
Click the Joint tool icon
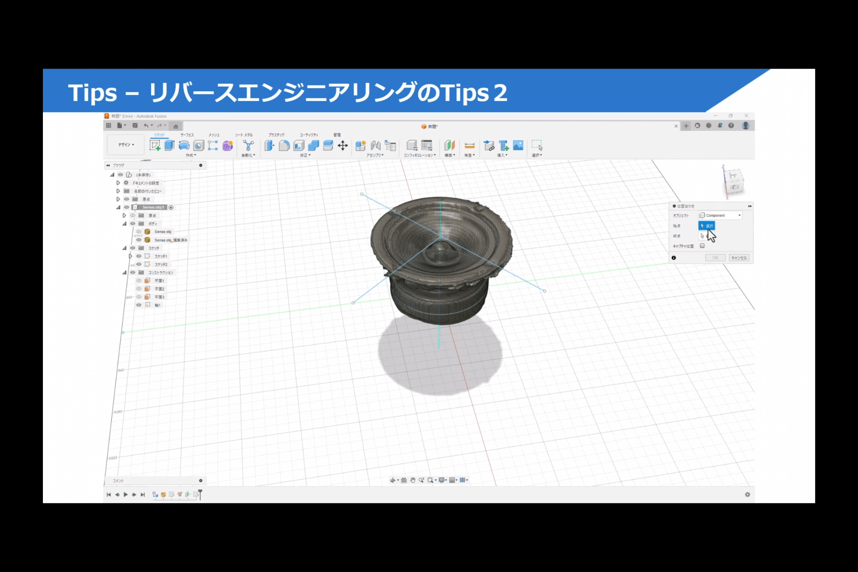pyautogui.click(x=376, y=145)
